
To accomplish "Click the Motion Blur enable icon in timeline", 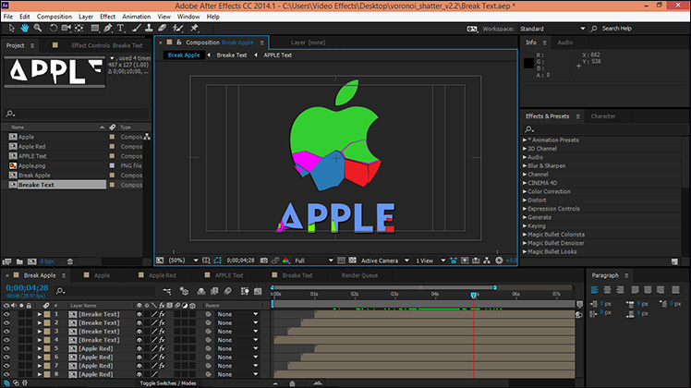I will [x=228, y=291].
